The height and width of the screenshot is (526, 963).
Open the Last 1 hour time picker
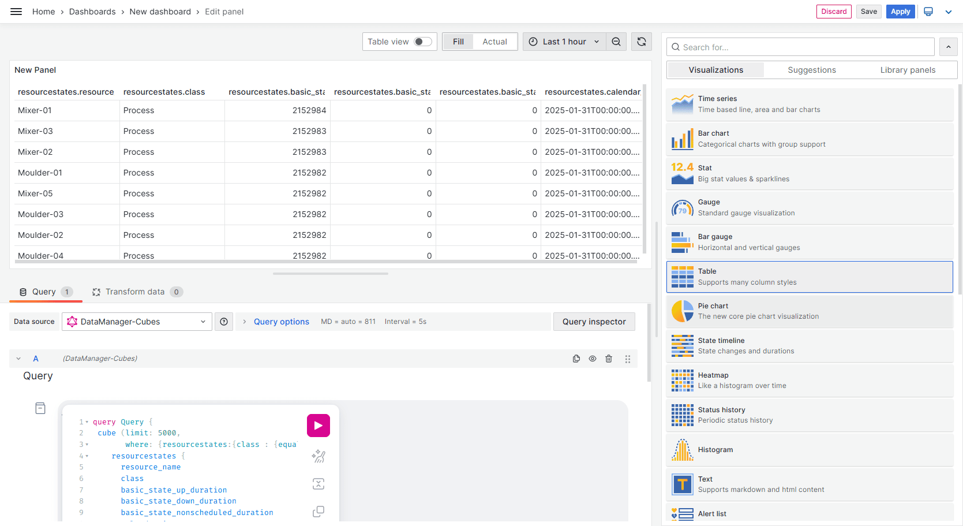click(x=564, y=42)
